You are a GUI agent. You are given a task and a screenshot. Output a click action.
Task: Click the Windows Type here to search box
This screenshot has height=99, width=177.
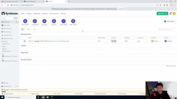click(x=20, y=97)
